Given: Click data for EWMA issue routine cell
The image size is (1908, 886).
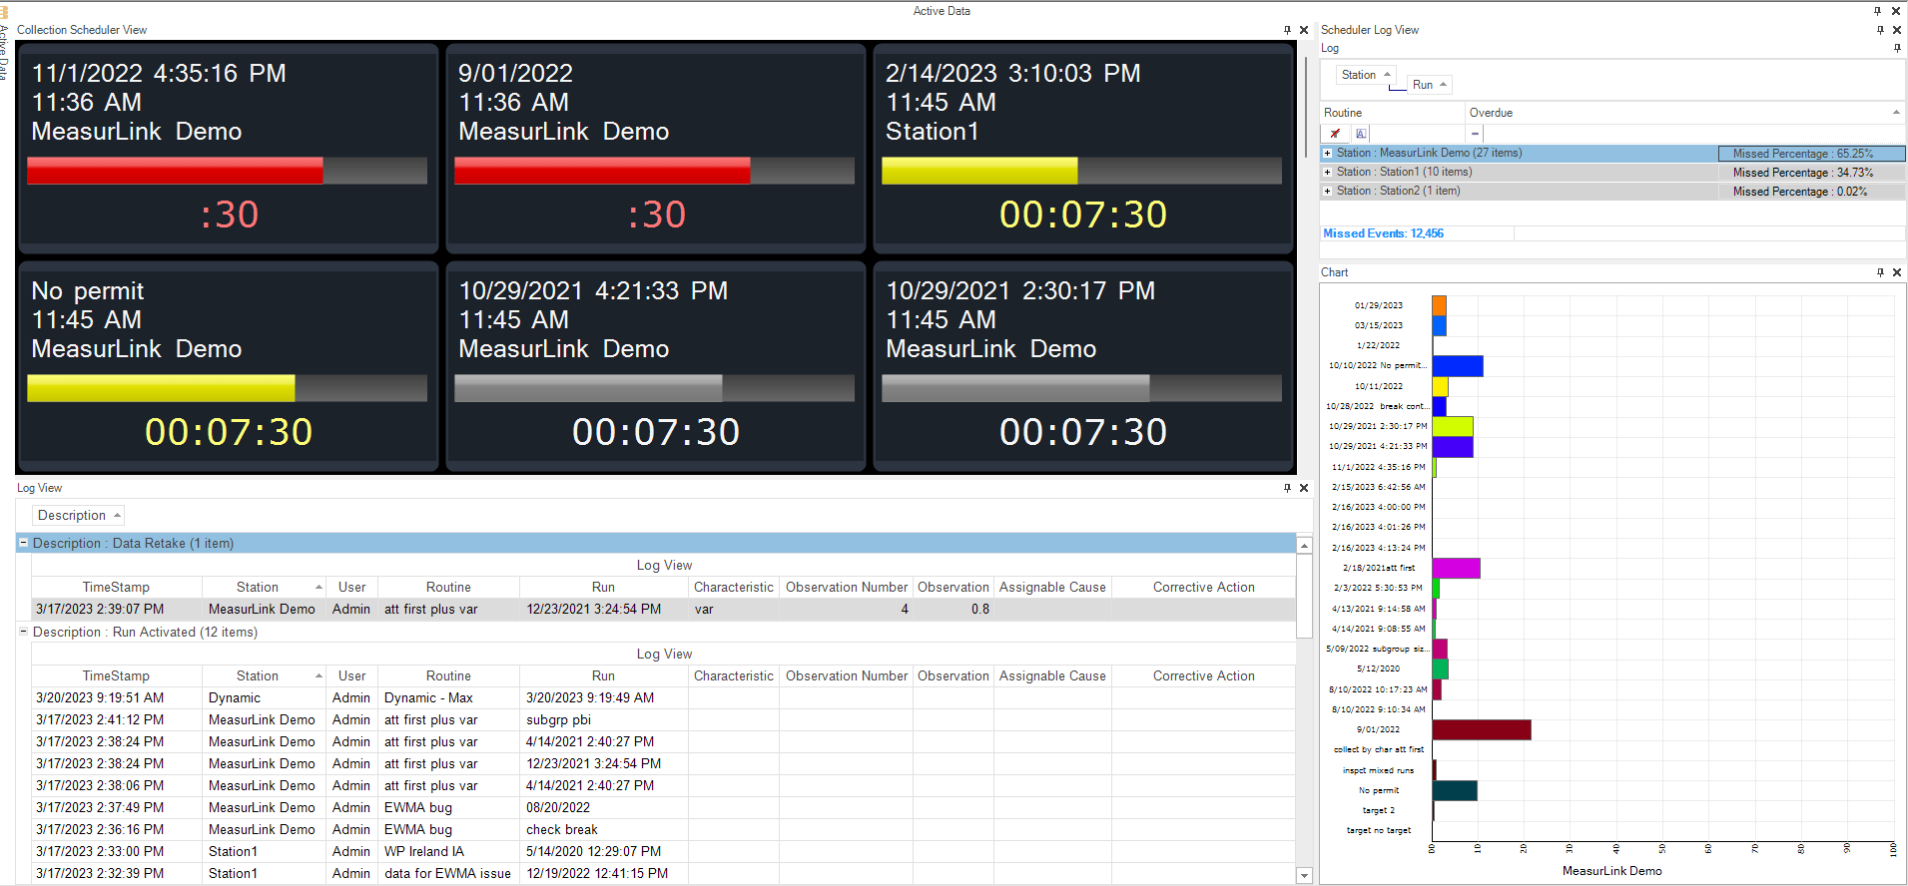Looking at the screenshot, I should click(447, 874).
